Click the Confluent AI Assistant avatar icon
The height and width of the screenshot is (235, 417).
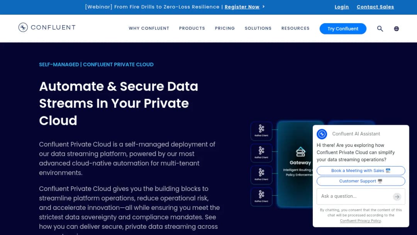(322, 134)
